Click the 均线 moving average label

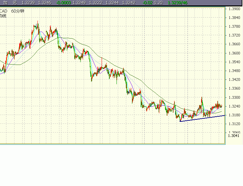tap(3, 16)
